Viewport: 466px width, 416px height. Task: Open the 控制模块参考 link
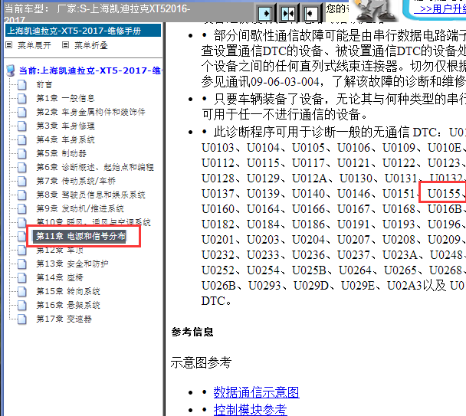pos(250,409)
